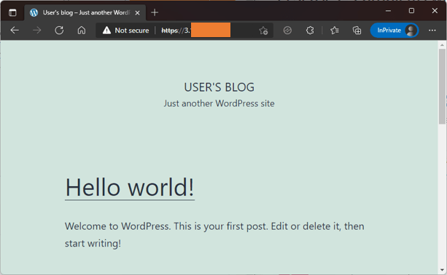Reload the current page
Viewport: 447px width, 275px height.
[x=59, y=30]
